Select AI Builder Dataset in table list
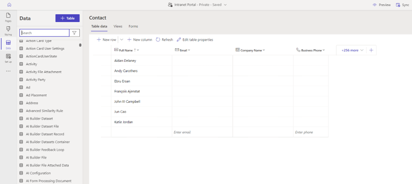 (39, 119)
